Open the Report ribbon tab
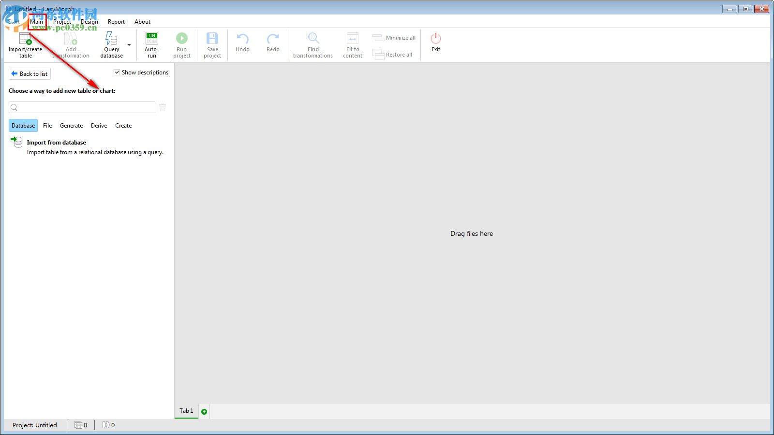The height and width of the screenshot is (435, 774). point(116,22)
